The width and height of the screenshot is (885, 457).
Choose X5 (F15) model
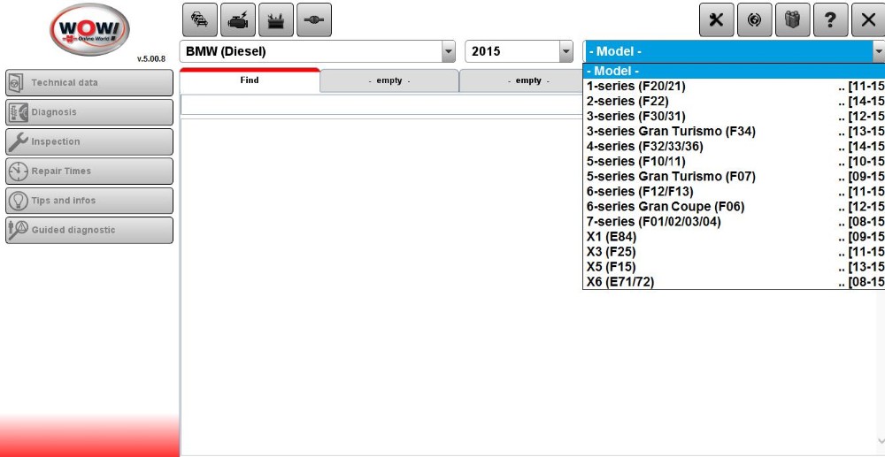click(x=734, y=267)
